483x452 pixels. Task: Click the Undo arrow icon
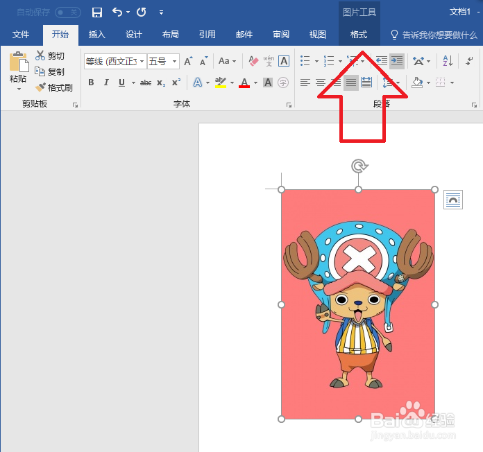(117, 12)
